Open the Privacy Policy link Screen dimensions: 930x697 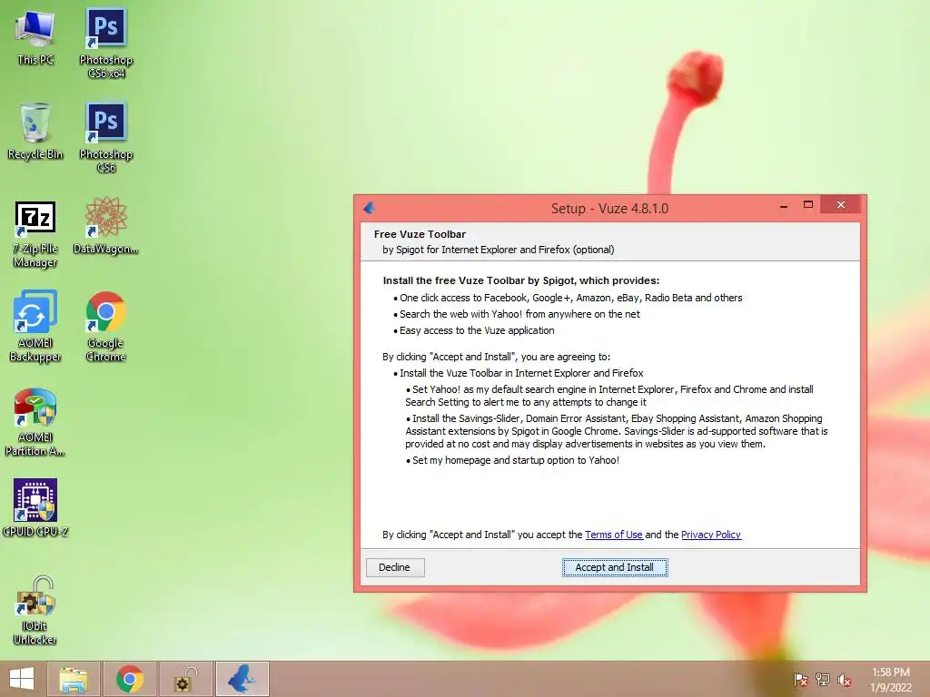[x=710, y=535]
